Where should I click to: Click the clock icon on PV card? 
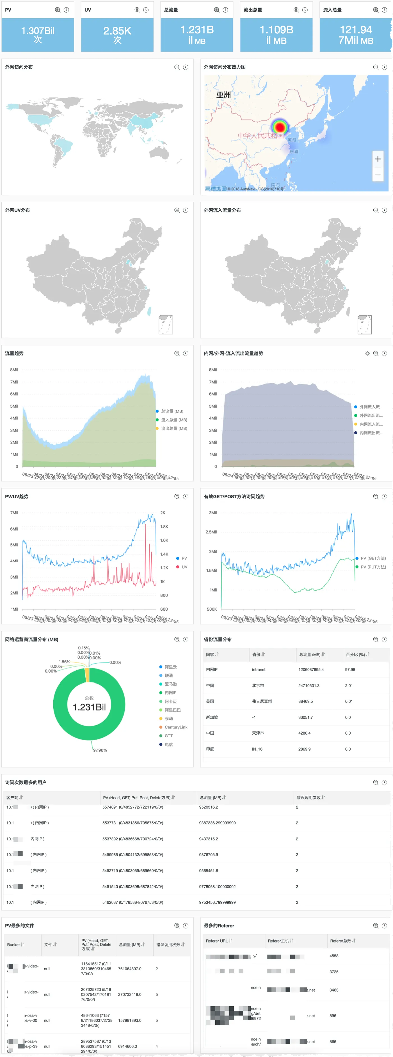(66, 10)
